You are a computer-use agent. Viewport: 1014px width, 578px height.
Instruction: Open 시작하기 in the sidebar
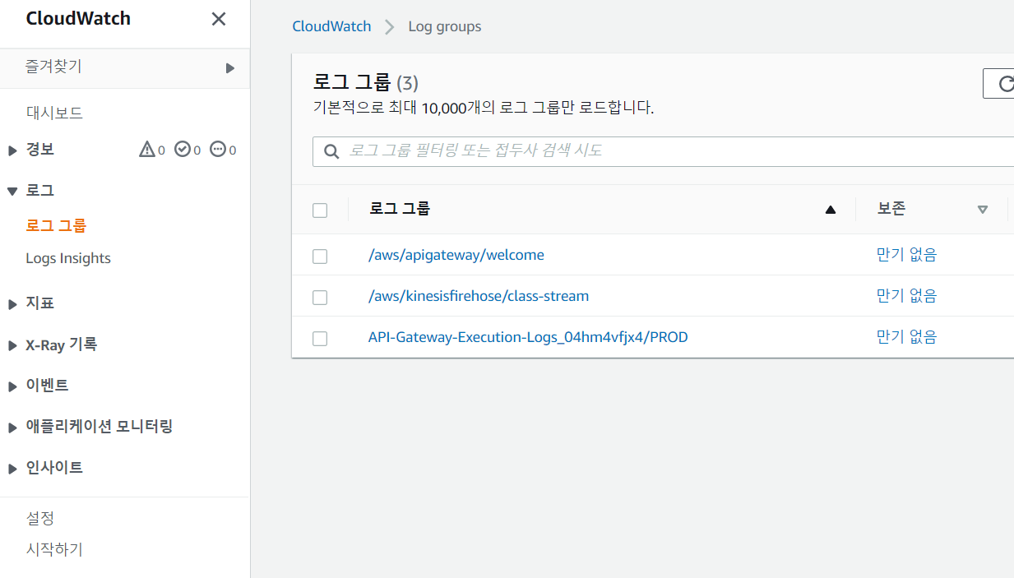(54, 549)
